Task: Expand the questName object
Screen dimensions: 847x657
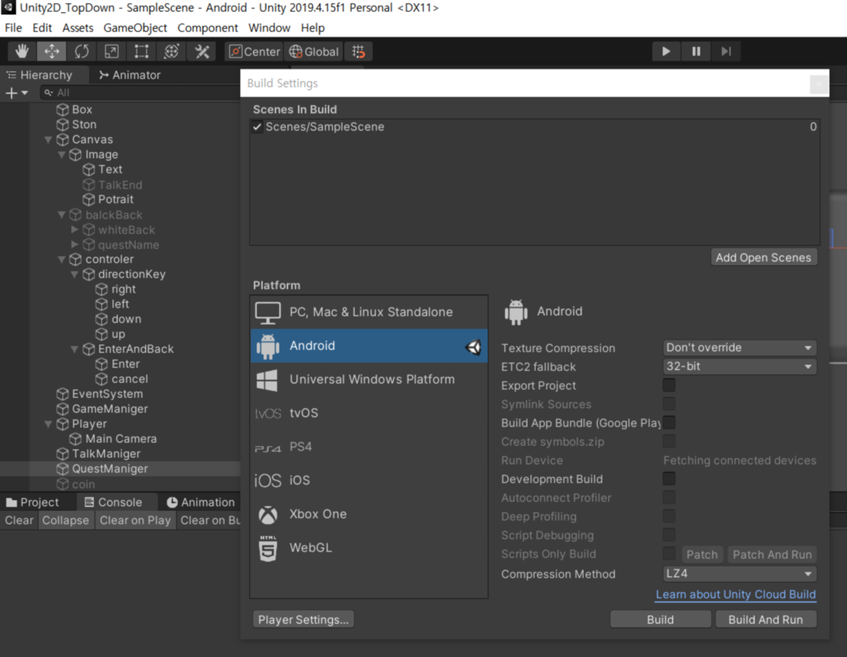Action: pos(75,245)
